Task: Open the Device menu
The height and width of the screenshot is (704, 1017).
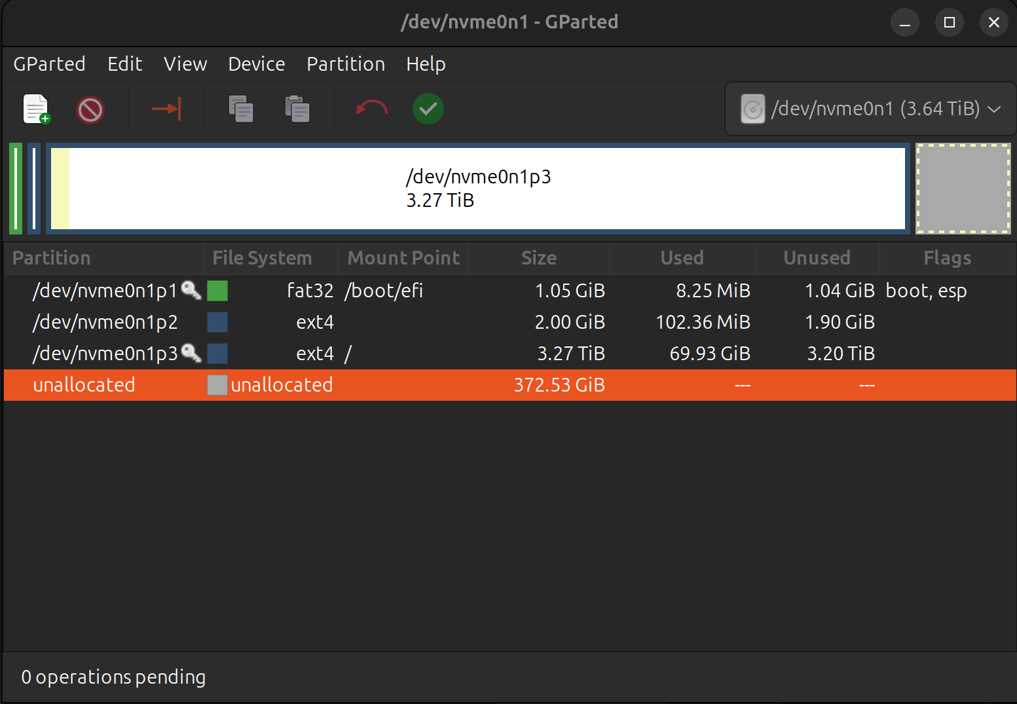Action: point(257,64)
